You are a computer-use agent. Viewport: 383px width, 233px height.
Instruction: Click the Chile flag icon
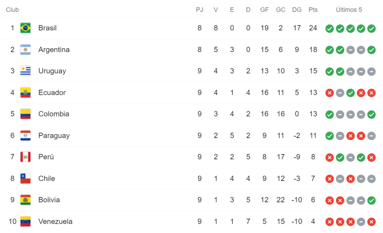(25, 178)
